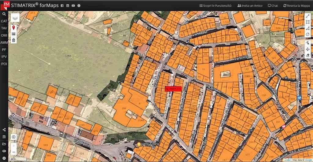Click Resetta la Mappa button

296,6
